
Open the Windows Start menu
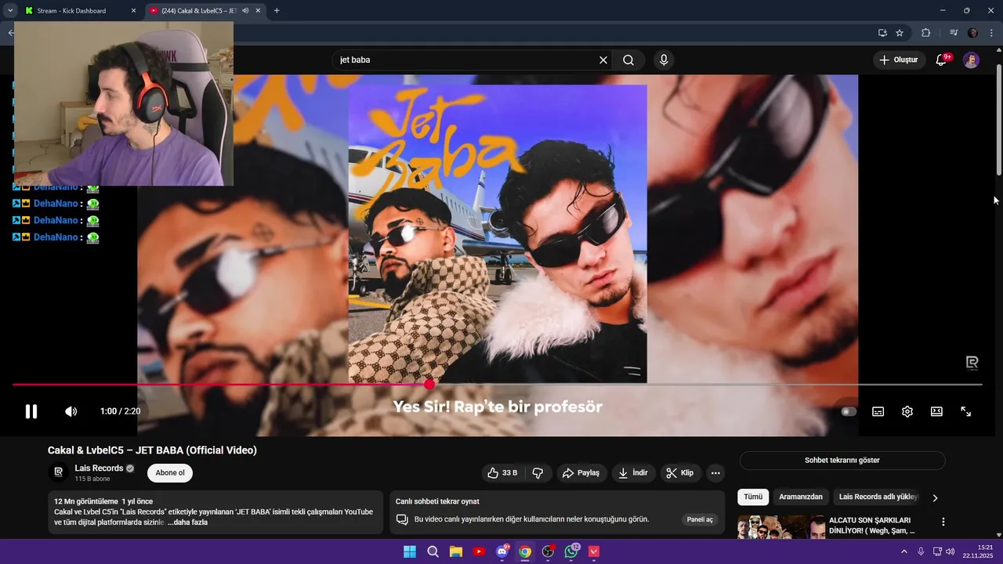[410, 551]
